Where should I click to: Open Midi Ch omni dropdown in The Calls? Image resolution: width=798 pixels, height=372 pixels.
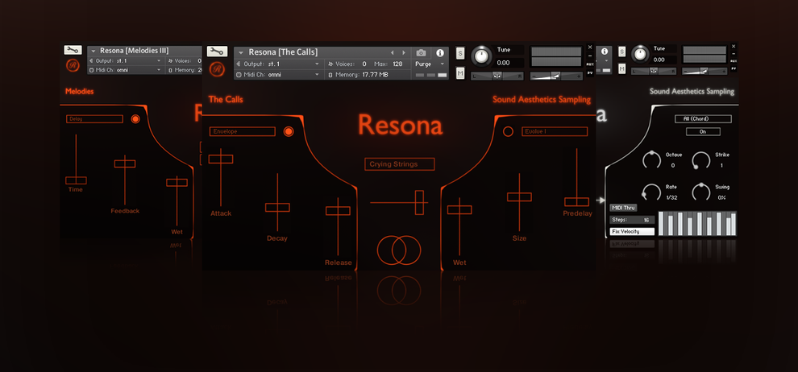coord(317,75)
